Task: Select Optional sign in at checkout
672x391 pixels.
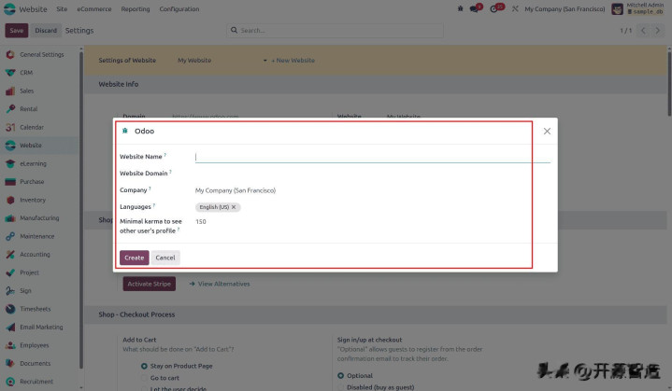Action: coord(341,375)
